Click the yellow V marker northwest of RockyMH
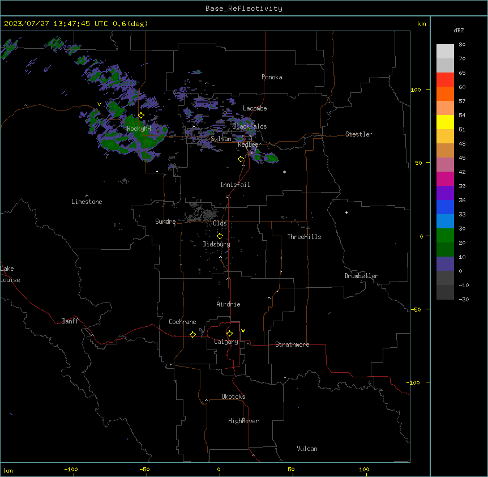This screenshot has width=488, height=477. coord(99,104)
